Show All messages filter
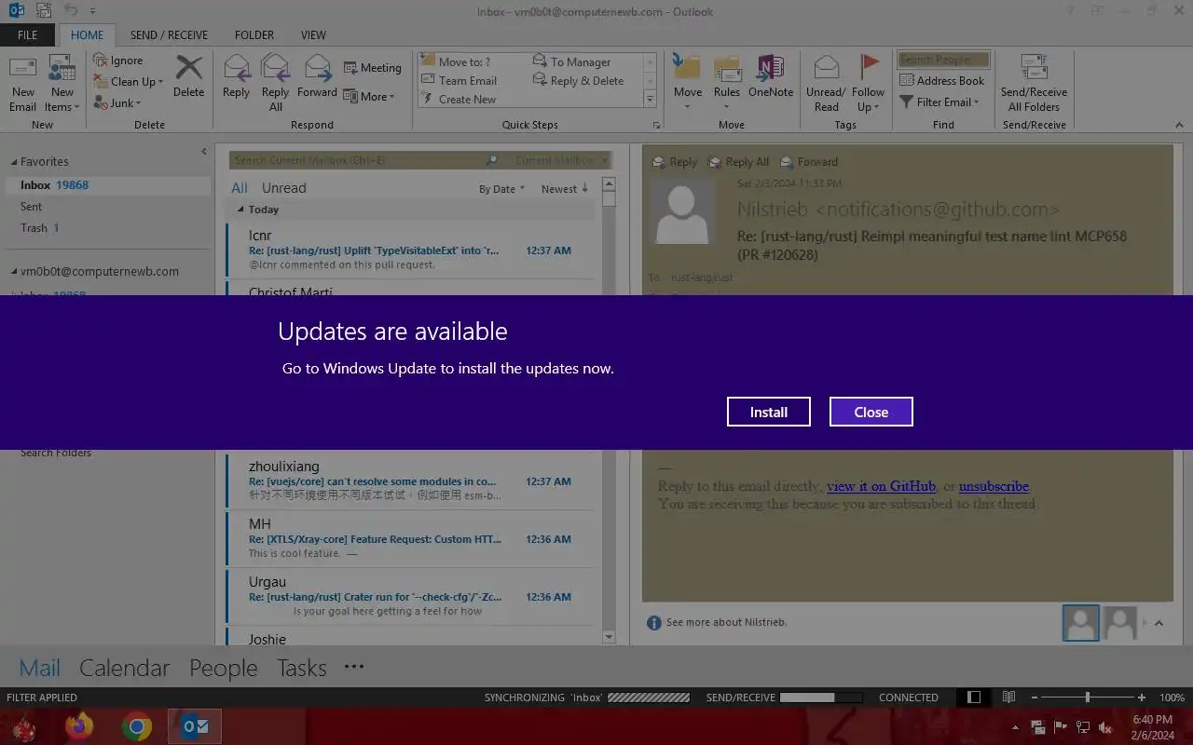1193x745 pixels. pos(240,188)
